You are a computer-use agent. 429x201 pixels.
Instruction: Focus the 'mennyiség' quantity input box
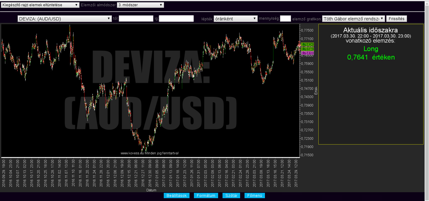tap(285, 19)
